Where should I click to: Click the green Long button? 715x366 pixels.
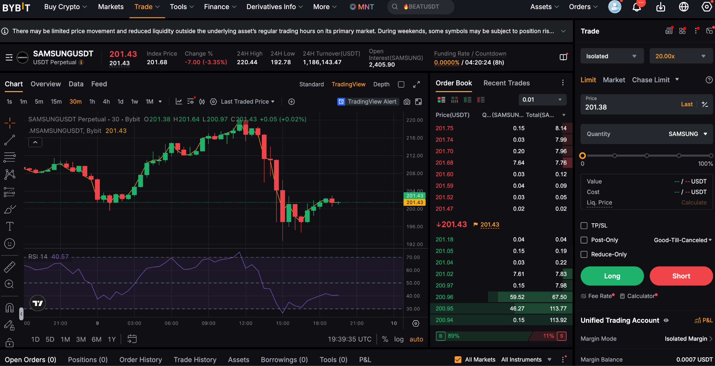[x=612, y=276]
